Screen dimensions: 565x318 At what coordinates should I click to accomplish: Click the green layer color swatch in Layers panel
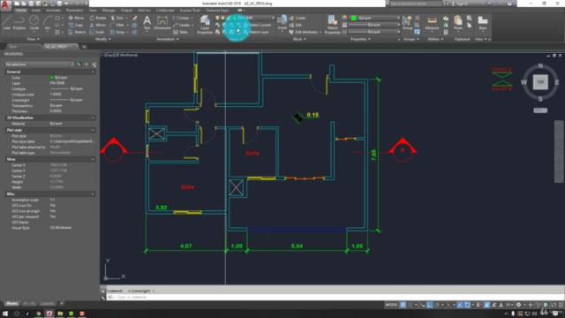tap(234, 18)
